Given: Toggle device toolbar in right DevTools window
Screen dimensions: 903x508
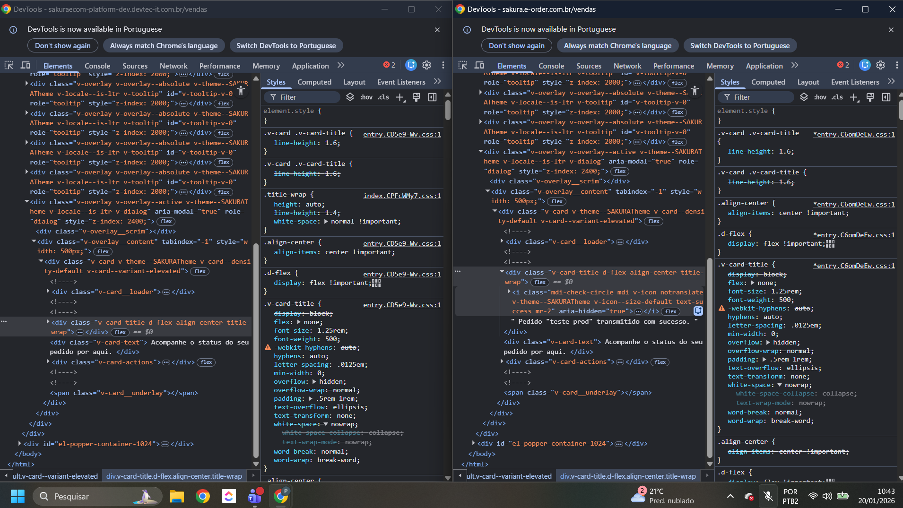Looking at the screenshot, I should pos(479,65).
